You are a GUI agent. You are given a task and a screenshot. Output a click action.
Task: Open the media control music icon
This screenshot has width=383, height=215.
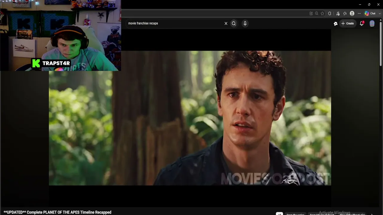click(338, 13)
